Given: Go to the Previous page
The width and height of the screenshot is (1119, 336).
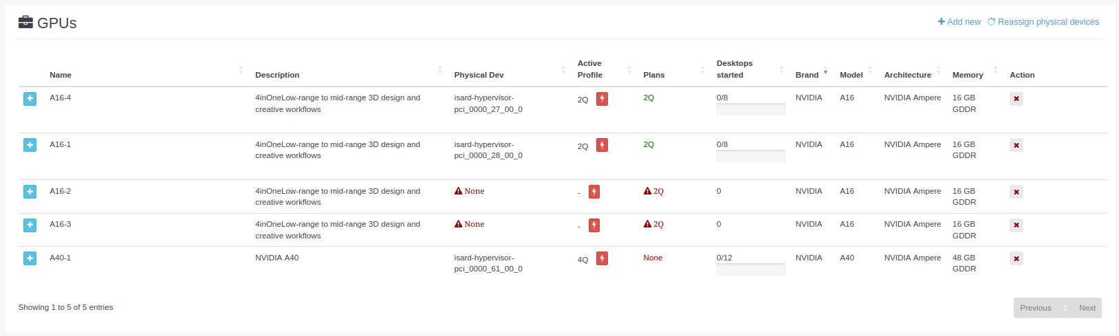Looking at the screenshot, I should (x=1035, y=308).
